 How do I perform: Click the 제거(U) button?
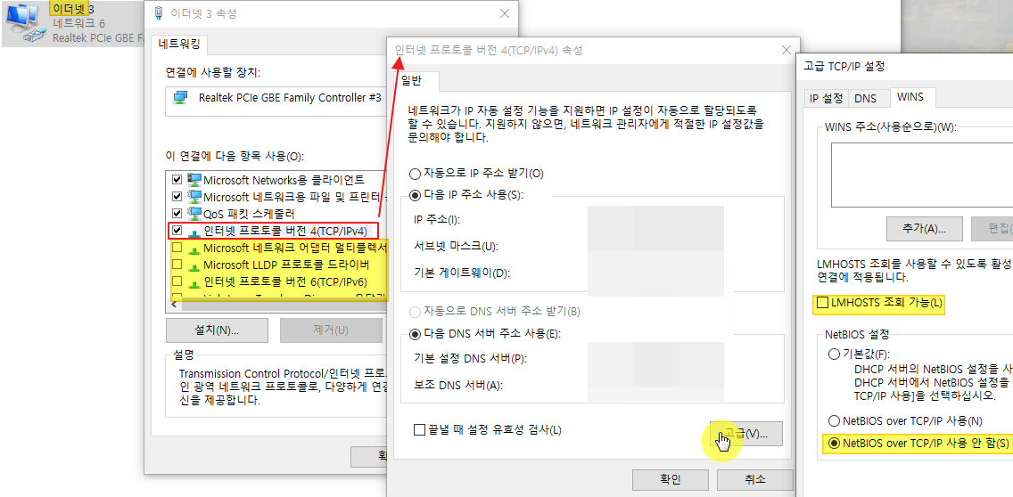click(331, 330)
